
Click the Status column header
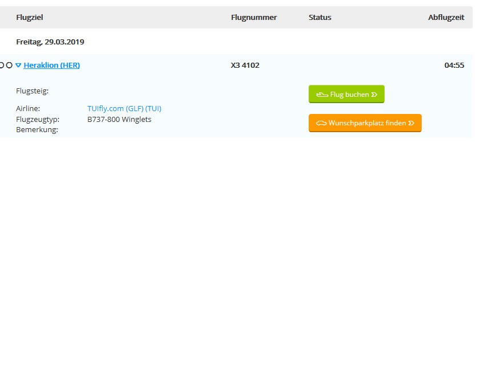(x=320, y=18)
